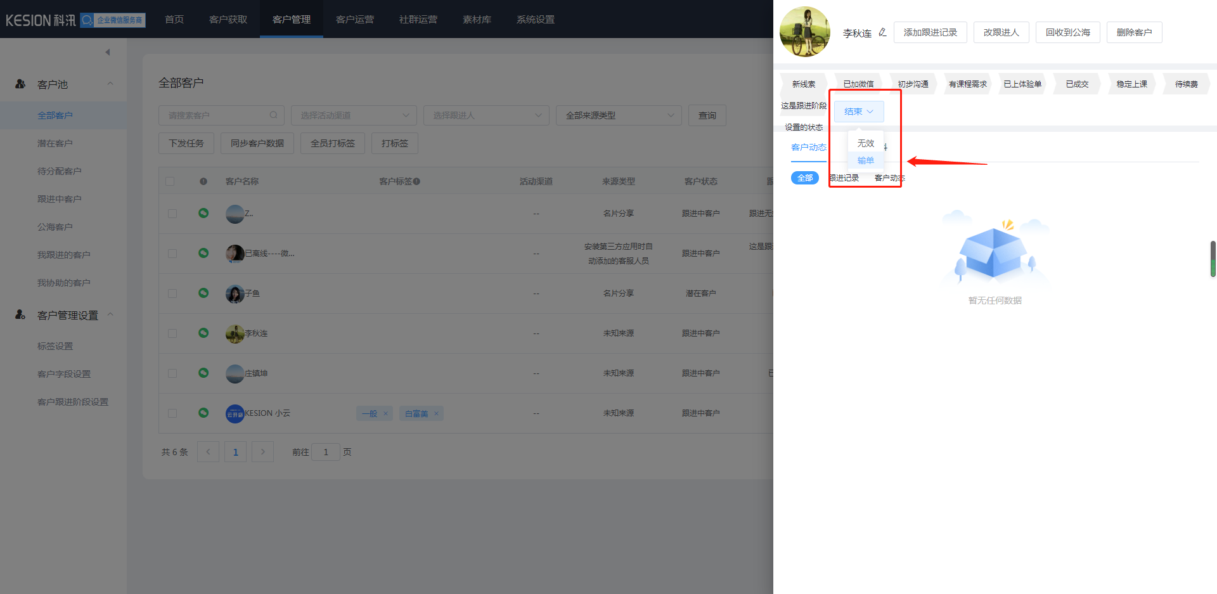Viewport: 1217px width, 594px height.
Task: Click the search magnifier icon in customer search
Action: pyautogui.click(x=273, y=115)
